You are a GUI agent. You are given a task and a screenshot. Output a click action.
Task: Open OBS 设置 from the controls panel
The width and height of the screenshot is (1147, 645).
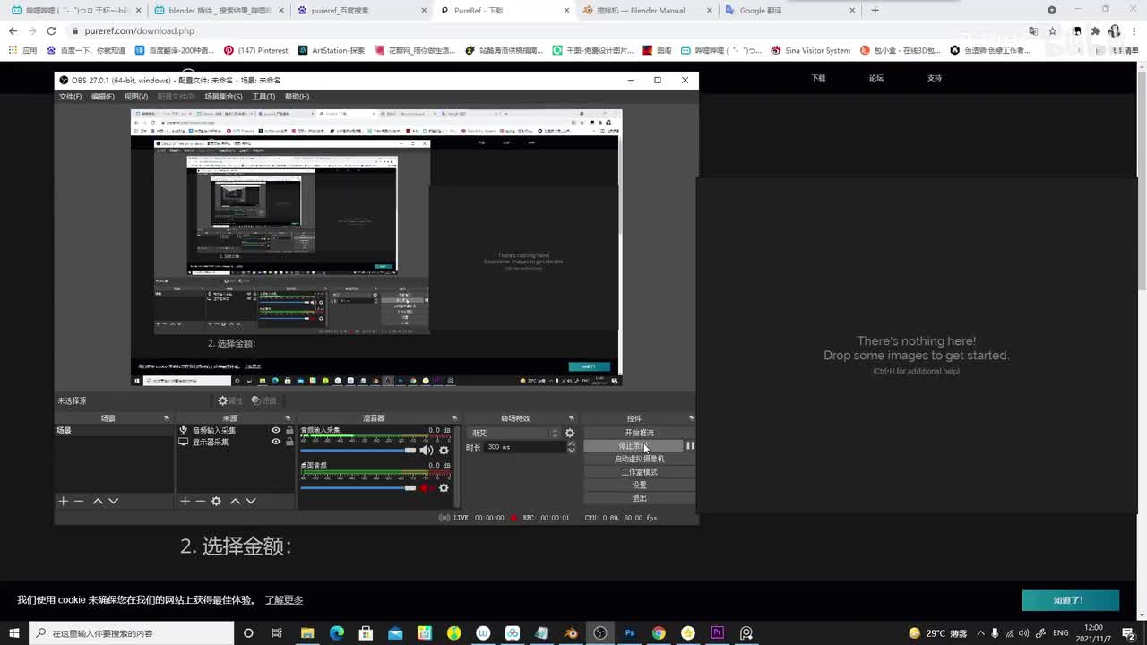(x=639, y=485)
